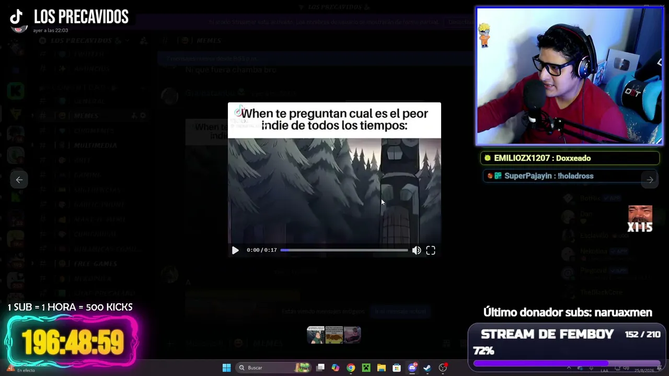Click the STREAM DE FEMBOY goal title

547,334
